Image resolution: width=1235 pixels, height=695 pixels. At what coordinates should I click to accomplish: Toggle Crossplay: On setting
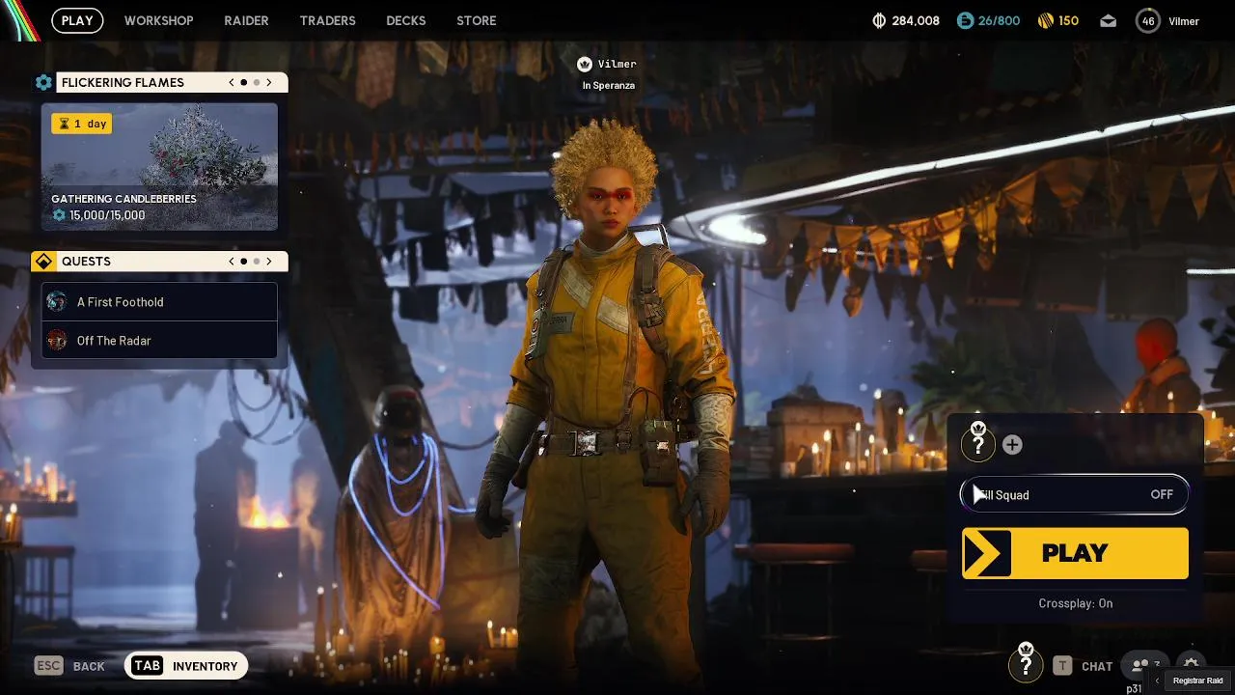(x=1075, y=603)
